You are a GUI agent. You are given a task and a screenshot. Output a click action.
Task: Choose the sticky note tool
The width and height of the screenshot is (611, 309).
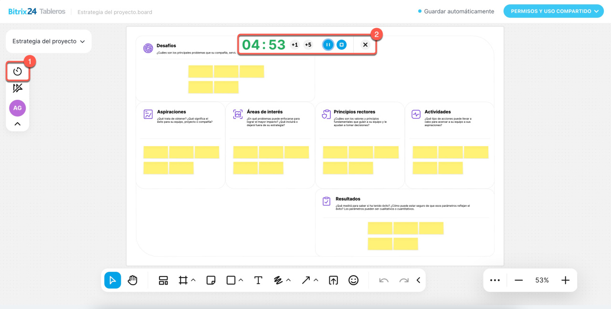point(211,280)
